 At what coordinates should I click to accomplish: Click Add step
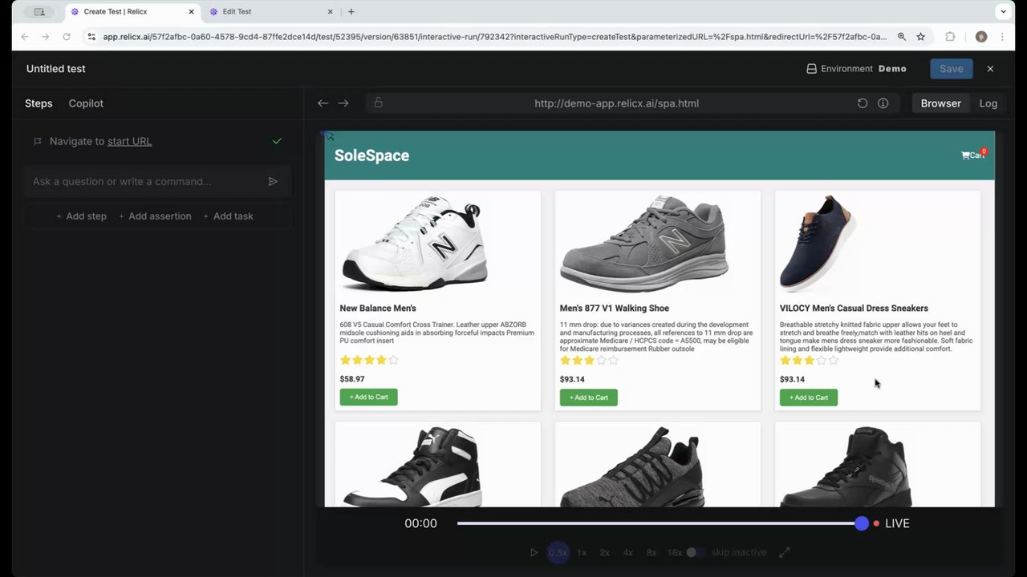pos(81,216)
